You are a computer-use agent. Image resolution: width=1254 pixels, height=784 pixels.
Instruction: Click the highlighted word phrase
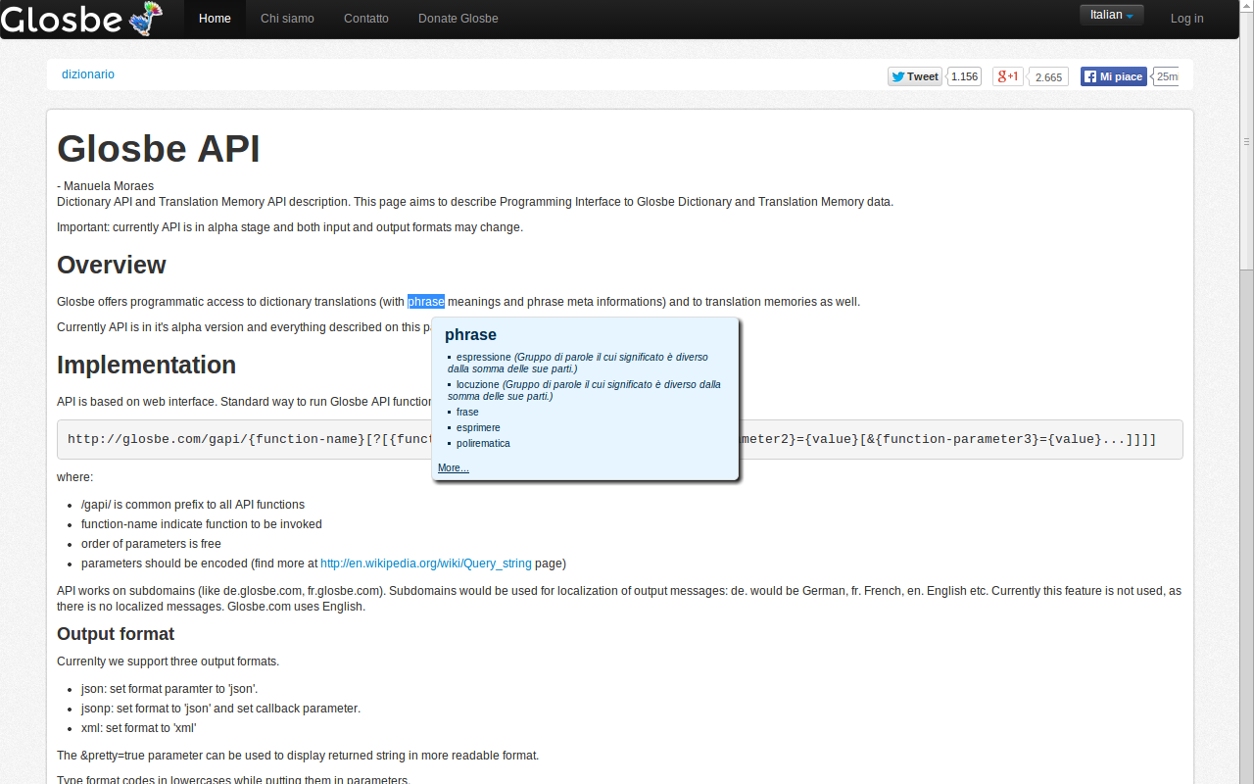click(426, 302)
